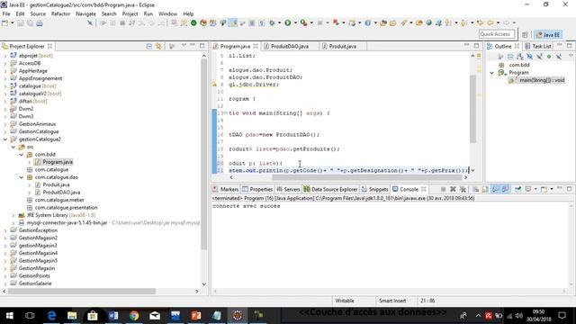Click the Open Perspective icon beside Java EE
576x324 pixels.
[525, 34]
